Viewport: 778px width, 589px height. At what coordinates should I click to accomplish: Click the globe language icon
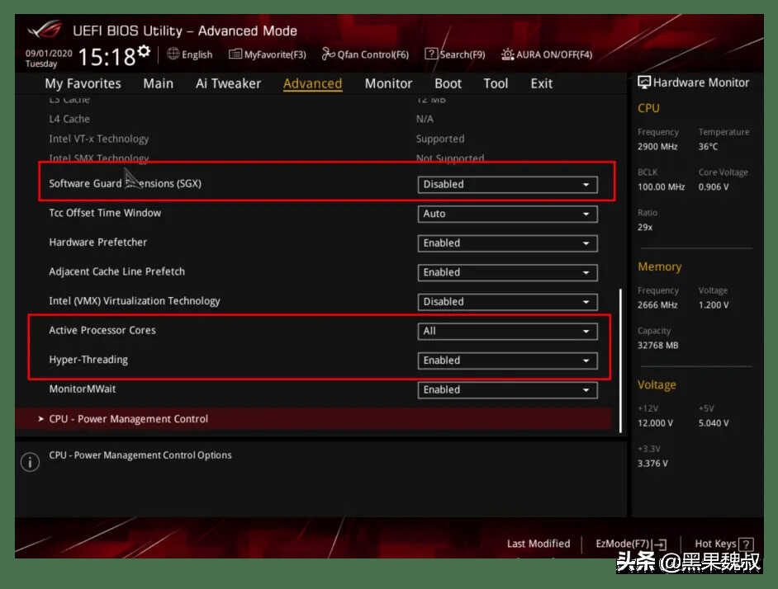(x=173, y=54)
